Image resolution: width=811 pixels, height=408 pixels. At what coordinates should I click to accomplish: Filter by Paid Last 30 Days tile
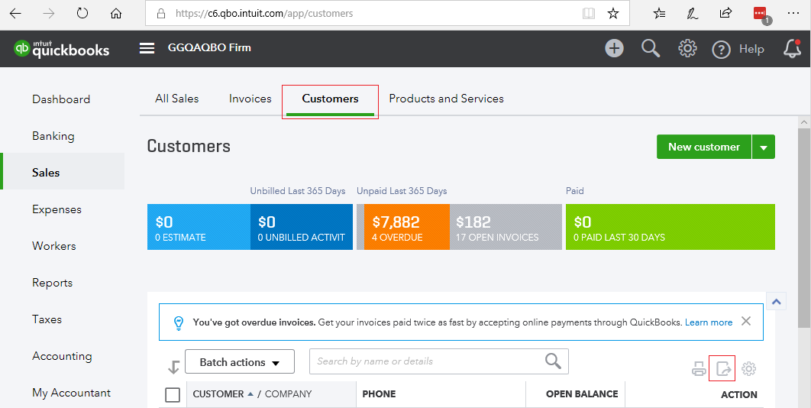click(670, 227)
